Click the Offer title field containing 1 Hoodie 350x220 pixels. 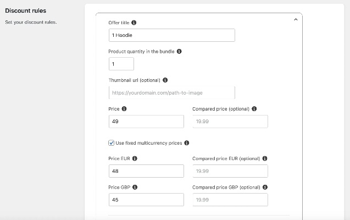[172, 35]
